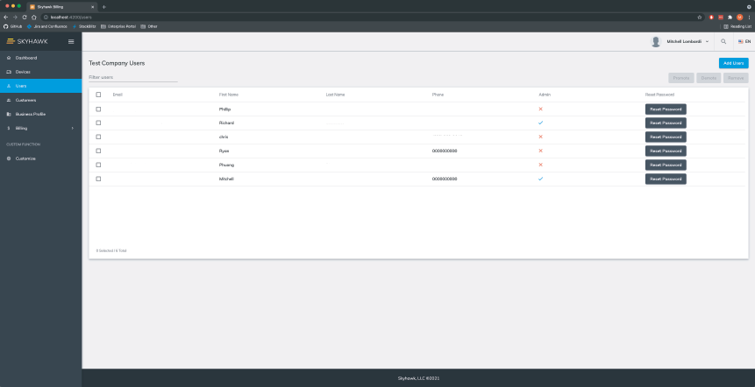Click the red X admin icon for Ryan
This screenshot has height=387, width=755.
pos(540,151)
